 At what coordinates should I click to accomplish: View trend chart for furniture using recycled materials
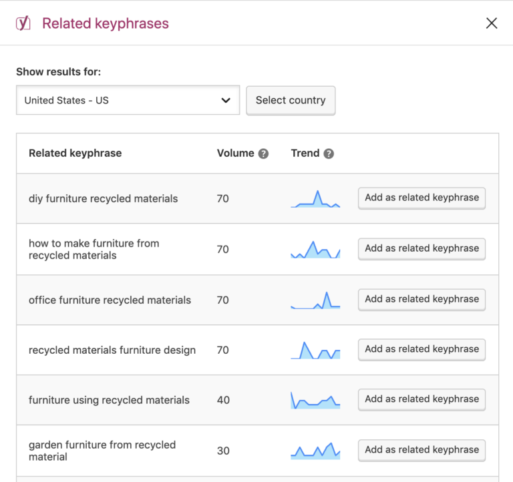315,401
